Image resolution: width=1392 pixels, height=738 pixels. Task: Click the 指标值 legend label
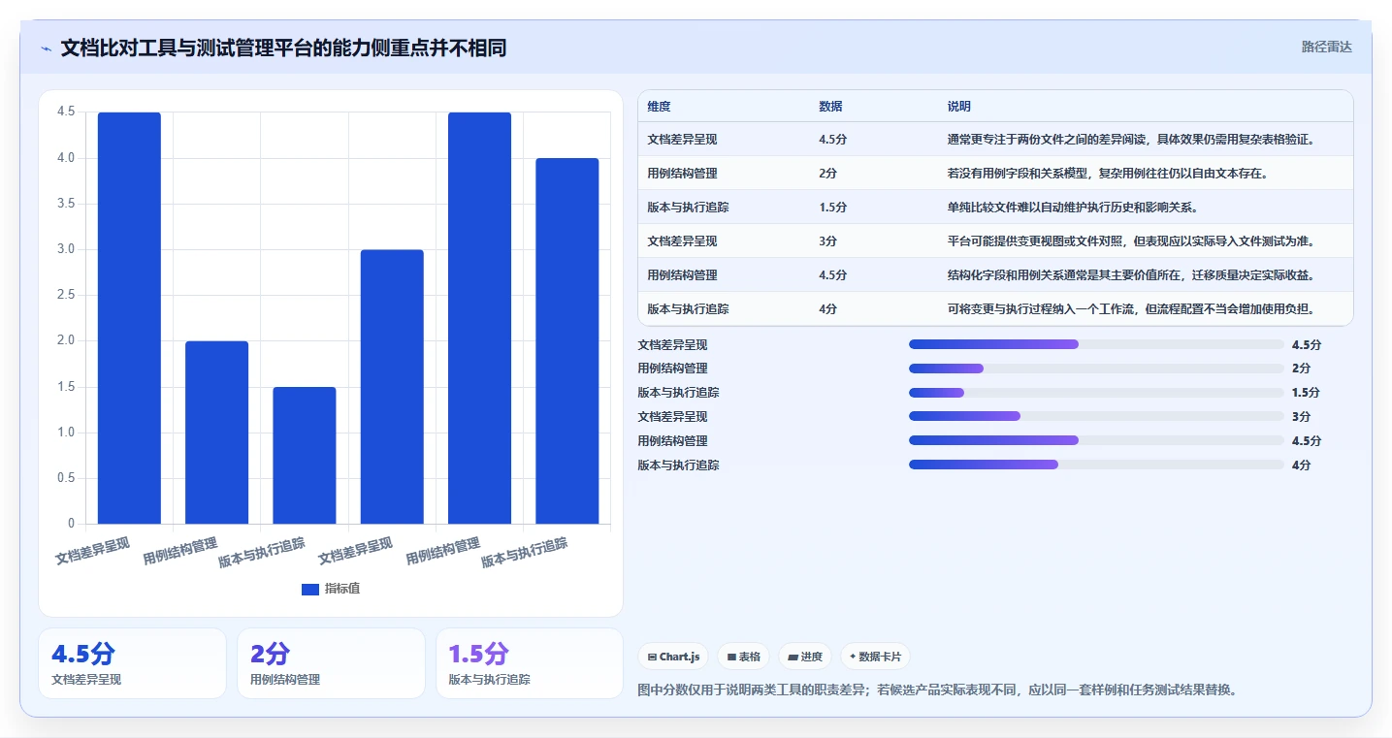[342, 589]
